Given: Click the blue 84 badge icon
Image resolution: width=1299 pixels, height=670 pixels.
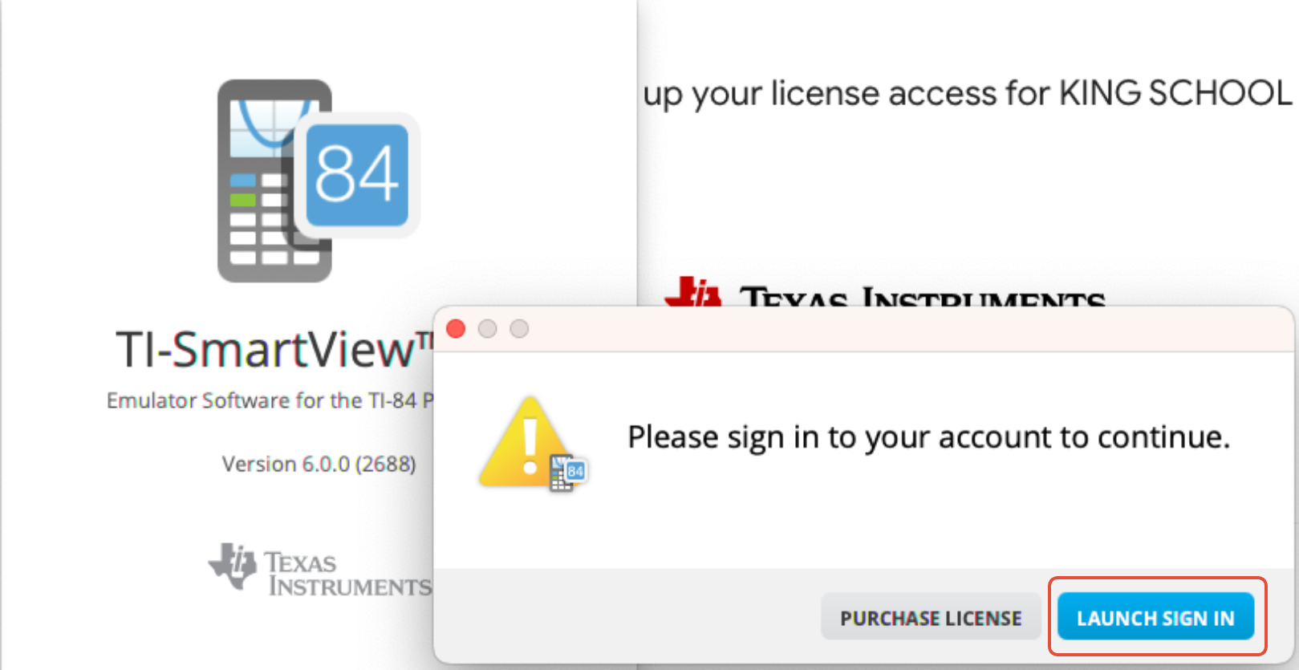Looking at the screenshot, I should tap(358, 175).
